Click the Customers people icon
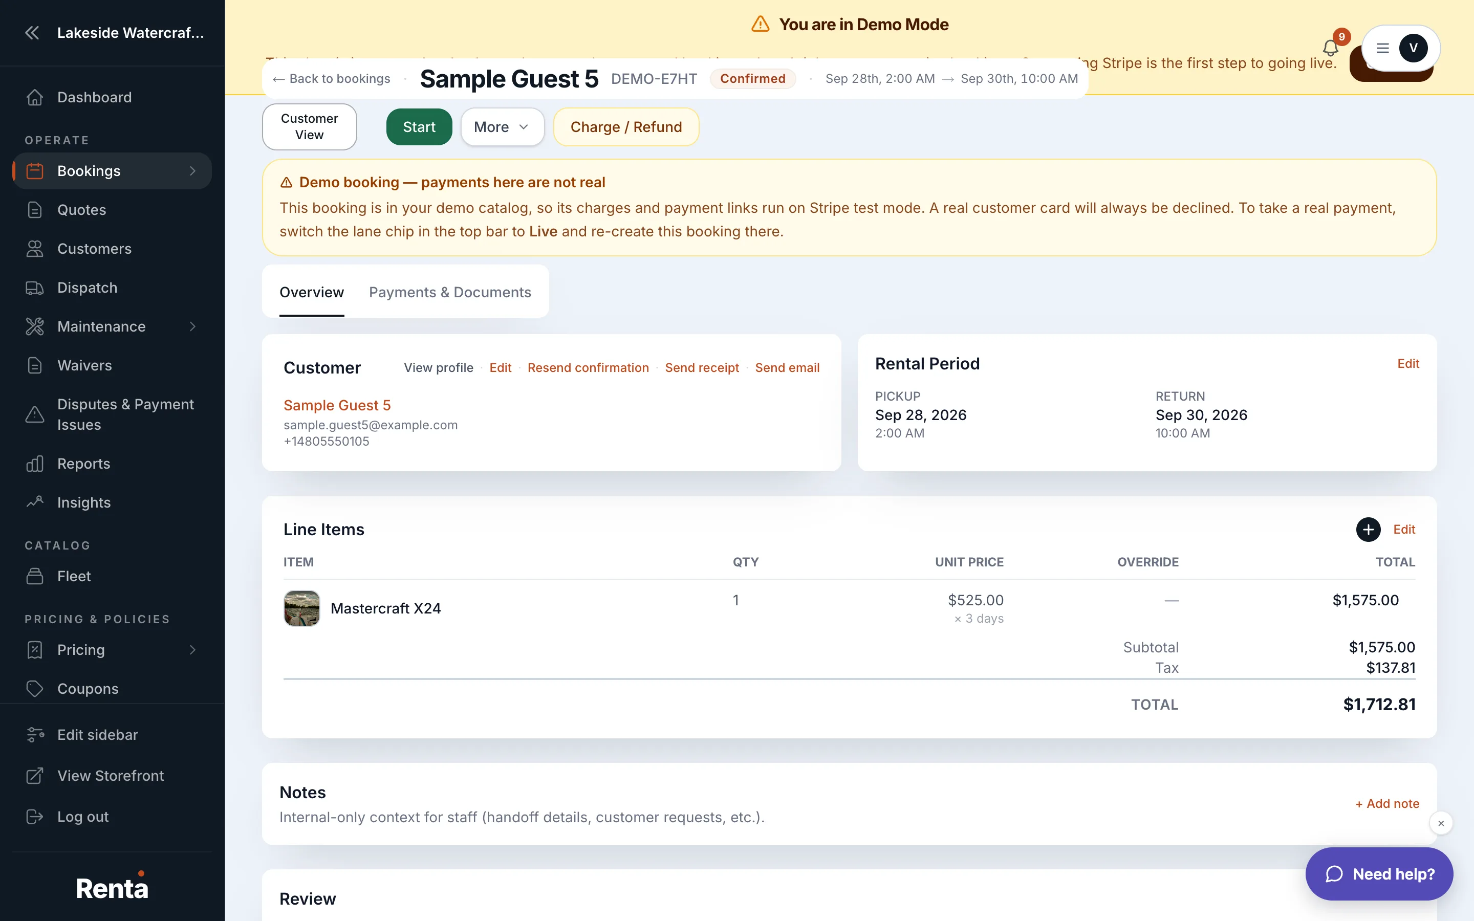Screen dimensions: 1474x921 click(35, 249)
